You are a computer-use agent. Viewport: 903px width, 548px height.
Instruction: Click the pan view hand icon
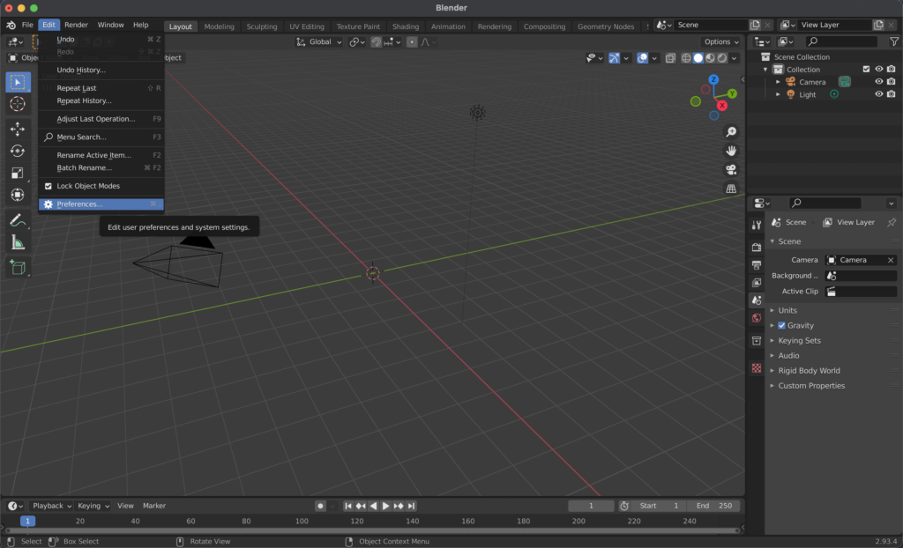click(731, 151)
